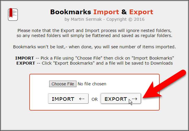Click the OR text between the buttons
This screenshot has width=189, height=131.
(94, 99)
